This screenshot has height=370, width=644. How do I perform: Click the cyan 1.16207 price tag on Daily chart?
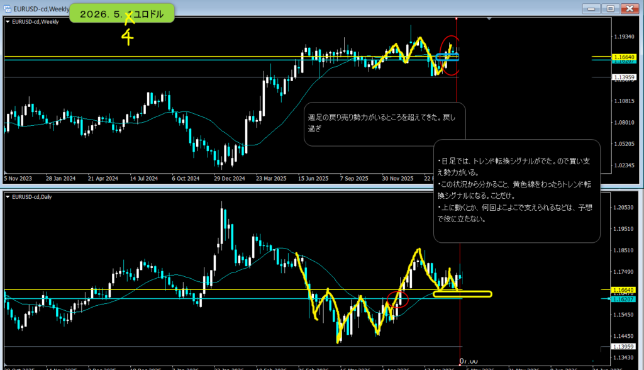pyautogui.click(x=623, y=300)
